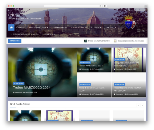Expand the STORIA dropdown menu
The image size is (154, 130).
tap(20, 27)
